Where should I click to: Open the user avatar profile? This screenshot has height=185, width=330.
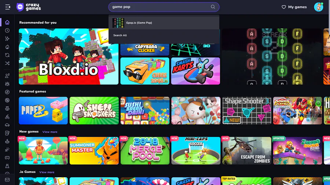tap(318, 7)
